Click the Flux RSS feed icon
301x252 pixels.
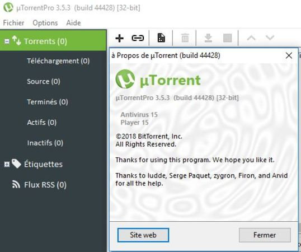click(16, 184)
